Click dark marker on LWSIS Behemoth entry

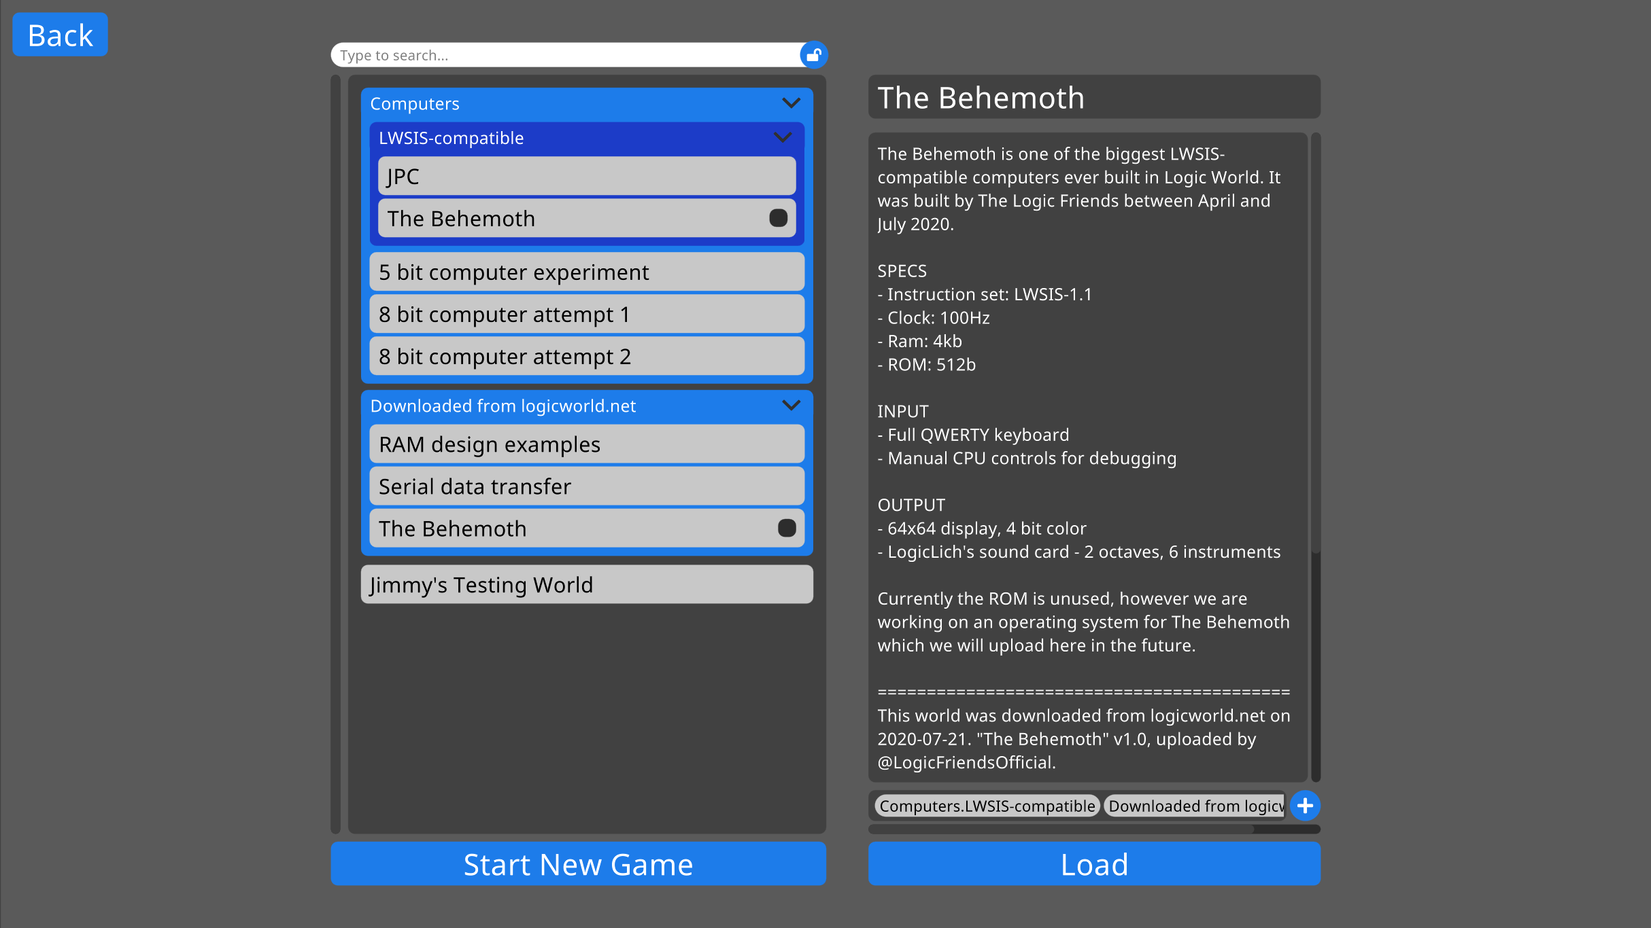pyautogui.click(x=778, y=218)
